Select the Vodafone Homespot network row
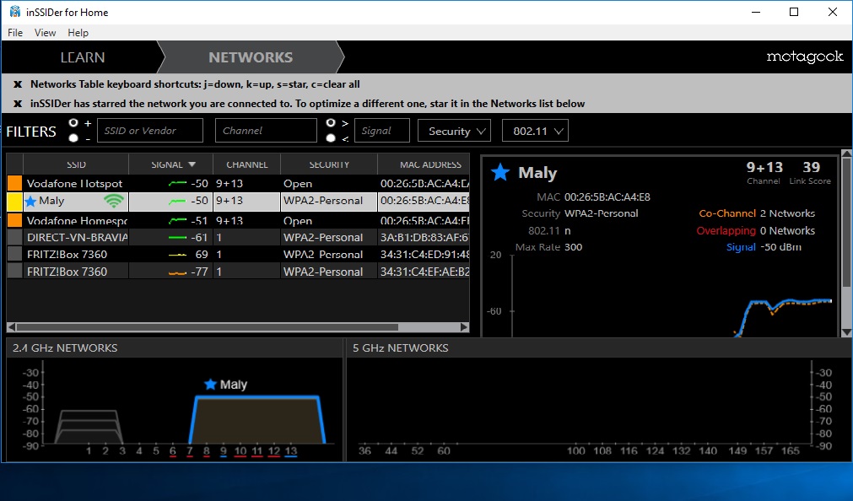This screenshot has height=501, width=853. coord(238,220)
